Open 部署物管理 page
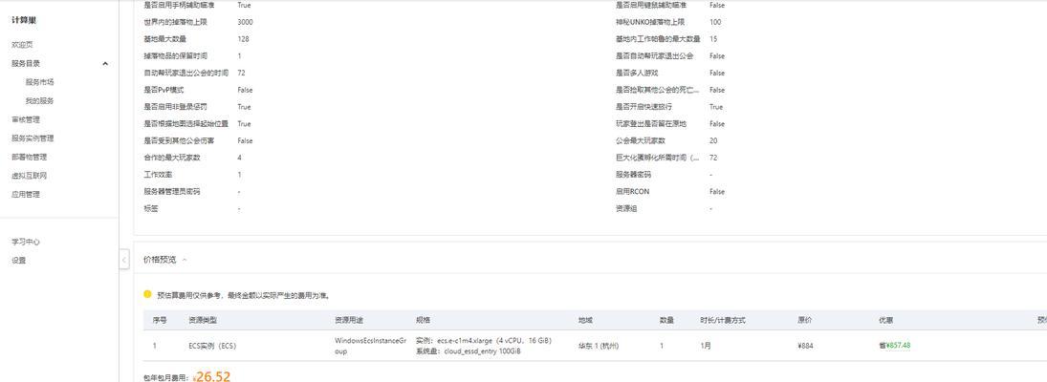Viewport: 1047px width, 382px height. [30, 157]
